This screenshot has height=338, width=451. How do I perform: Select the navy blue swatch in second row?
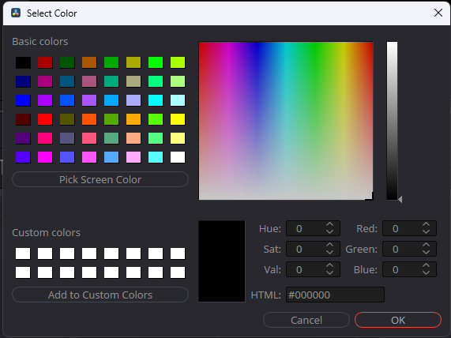[x=23, y=81]
